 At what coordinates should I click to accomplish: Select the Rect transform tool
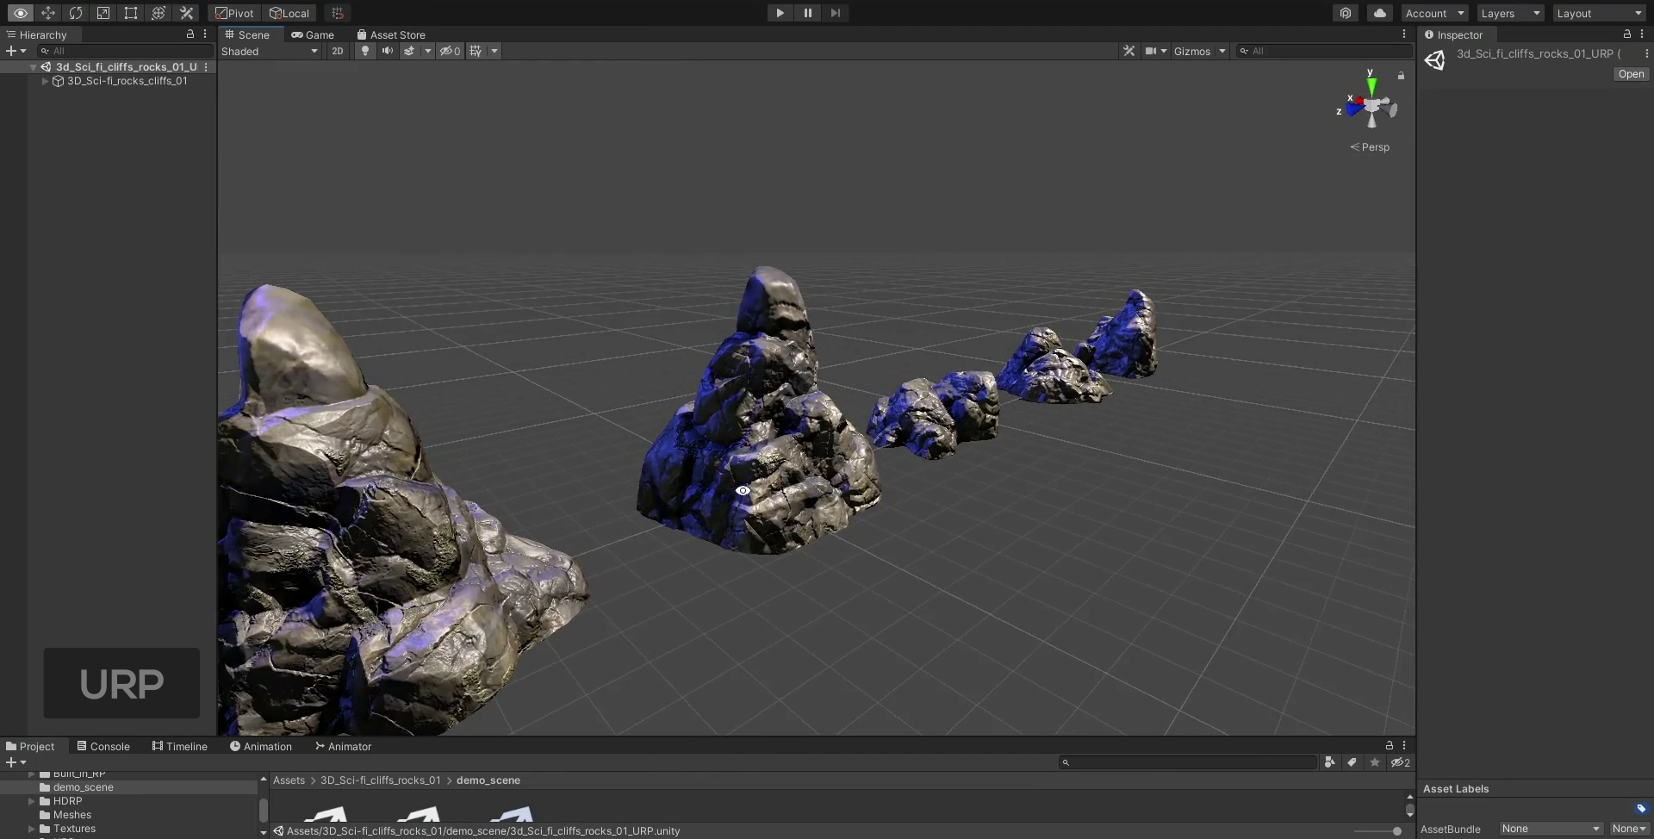tap(131, 13)
